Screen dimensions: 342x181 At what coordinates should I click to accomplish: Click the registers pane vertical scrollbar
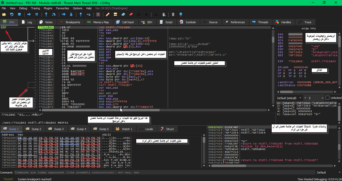(x=340, y=61)
